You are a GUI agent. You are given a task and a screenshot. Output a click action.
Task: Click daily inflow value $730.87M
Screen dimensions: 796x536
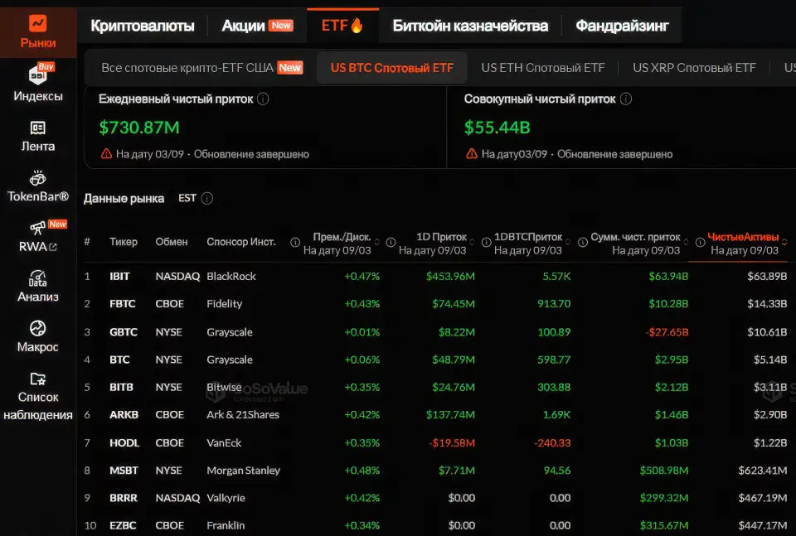click(139, 128)
